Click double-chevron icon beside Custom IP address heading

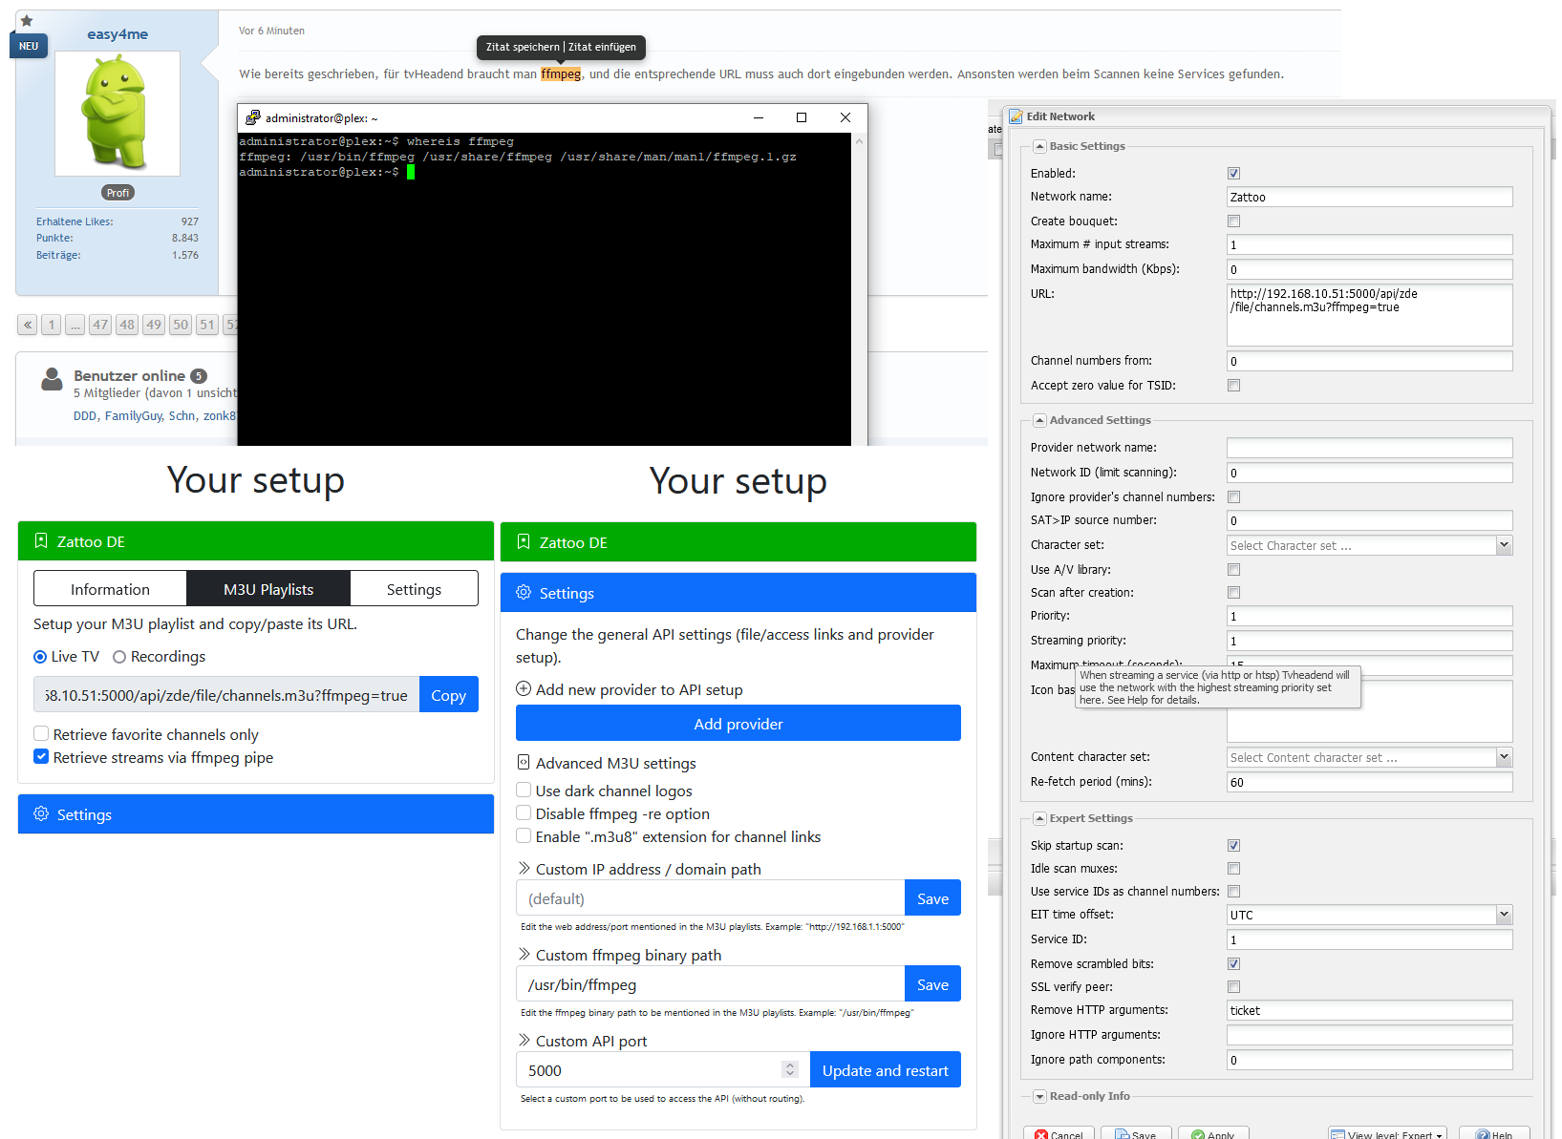click(x=524, y=869)
